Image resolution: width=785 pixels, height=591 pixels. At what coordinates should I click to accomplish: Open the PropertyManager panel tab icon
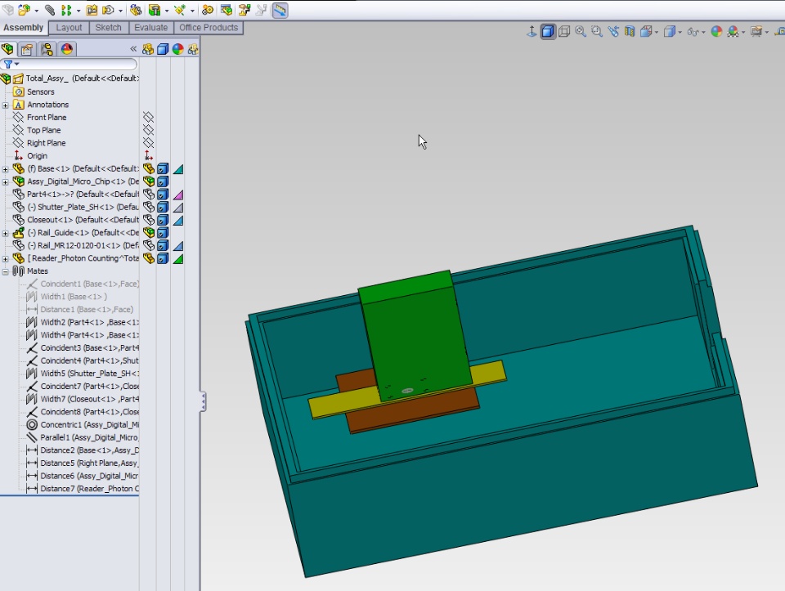[x=28, y=49]
